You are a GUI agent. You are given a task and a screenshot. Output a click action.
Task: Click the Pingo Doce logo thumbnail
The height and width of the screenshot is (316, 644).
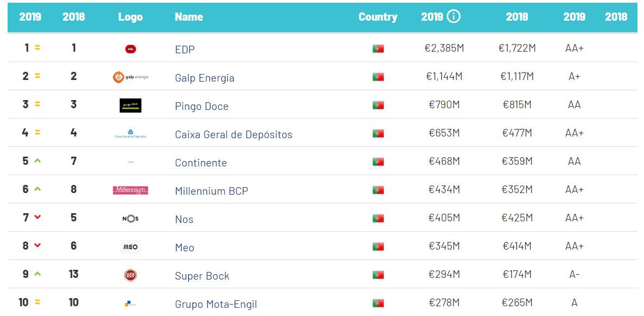pyautogui.click(x=131, y=106)
